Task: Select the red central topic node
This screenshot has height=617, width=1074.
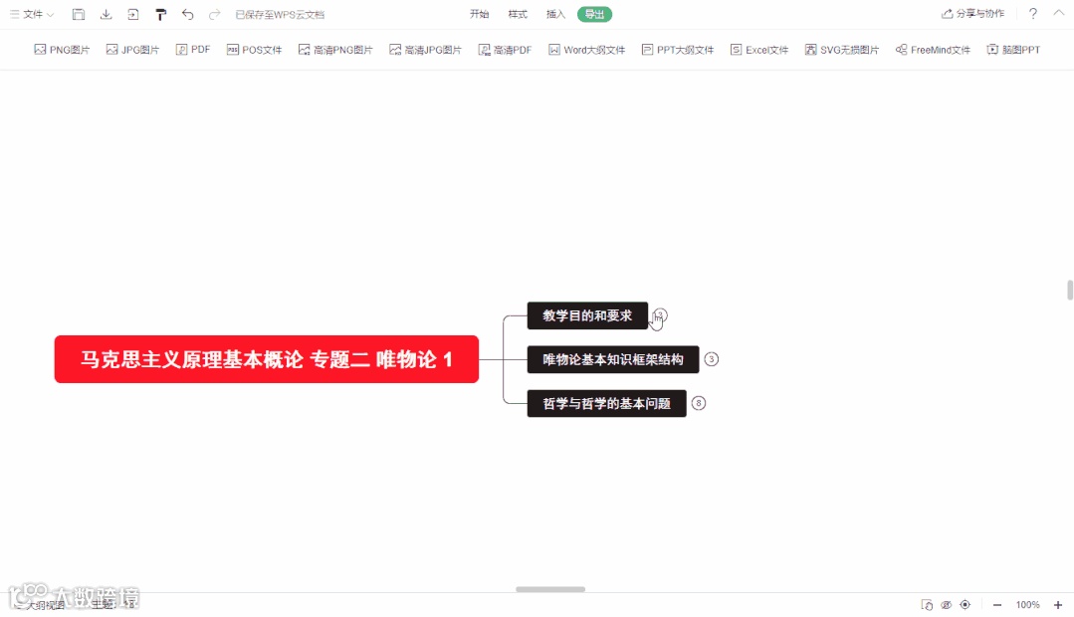Action: click(x=267, y=359)
